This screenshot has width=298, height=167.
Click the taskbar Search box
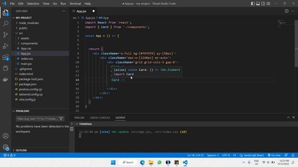coord(128,162)
